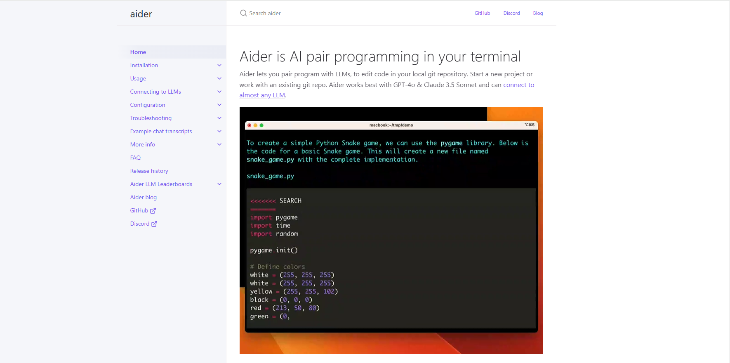The width and height of the screenshot is (730, 363).
Task: Follow the 'connect to' hyperlink in the intro paragraph
Action: pos(518,85)
